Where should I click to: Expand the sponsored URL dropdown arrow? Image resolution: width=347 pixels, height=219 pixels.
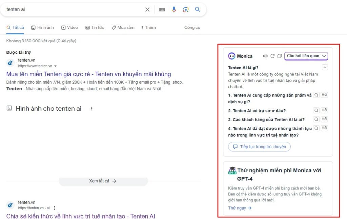tap(55, 66)
